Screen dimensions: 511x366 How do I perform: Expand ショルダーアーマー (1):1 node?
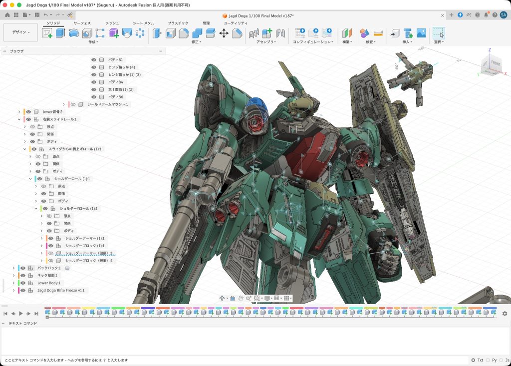41,239
